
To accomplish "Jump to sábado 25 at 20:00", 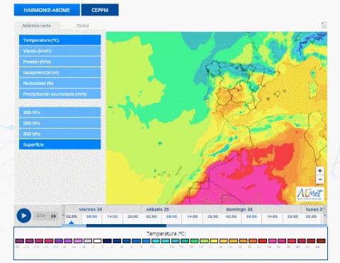I will point(212,216).
